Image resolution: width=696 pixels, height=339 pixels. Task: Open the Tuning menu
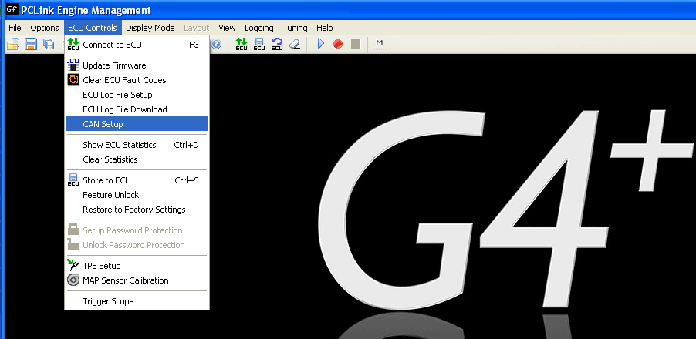295,28
